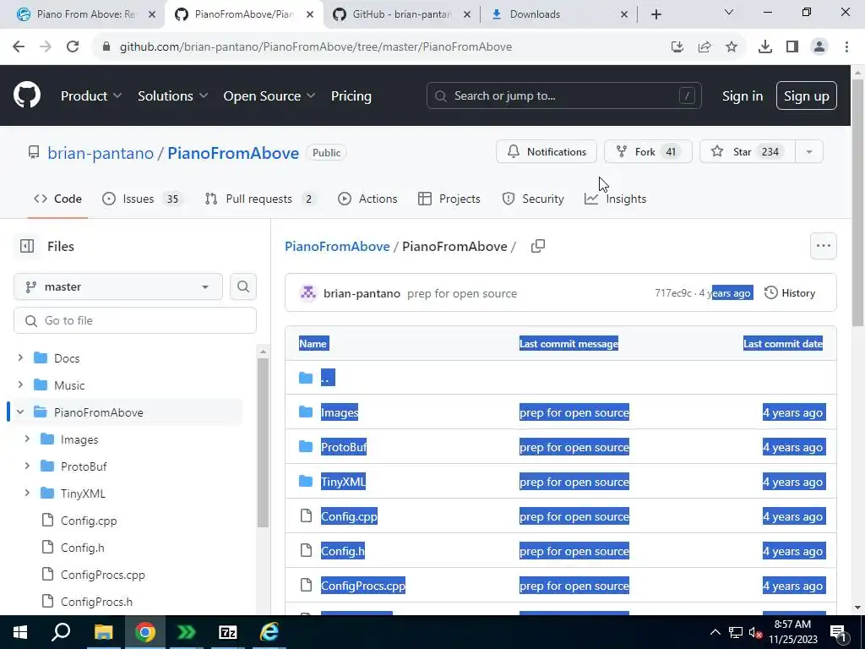Expand the Product menu
Viewport: 865px width, 649px height.
tap(91, 95)
